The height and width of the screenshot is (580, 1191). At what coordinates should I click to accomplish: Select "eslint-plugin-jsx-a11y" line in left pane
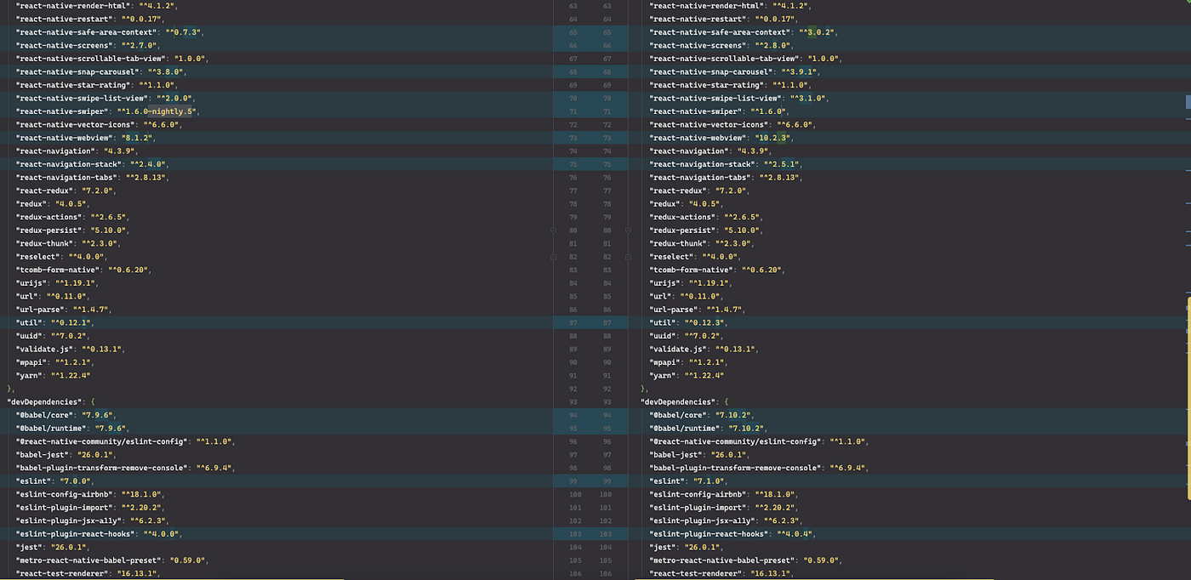coord(92,520)
